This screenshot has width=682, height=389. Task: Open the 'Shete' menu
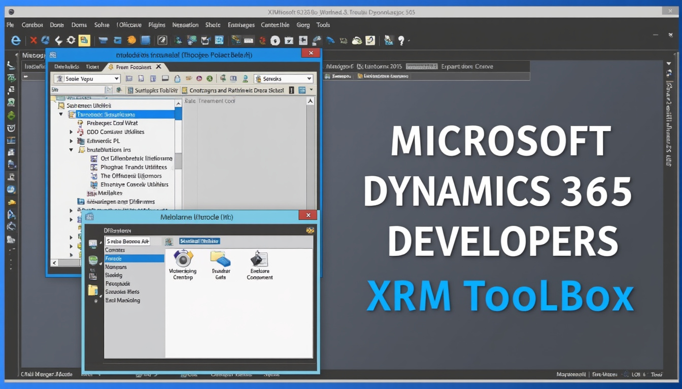213,25
